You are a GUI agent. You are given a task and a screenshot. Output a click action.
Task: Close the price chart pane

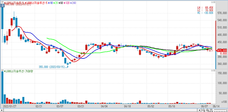click(214, 2)
